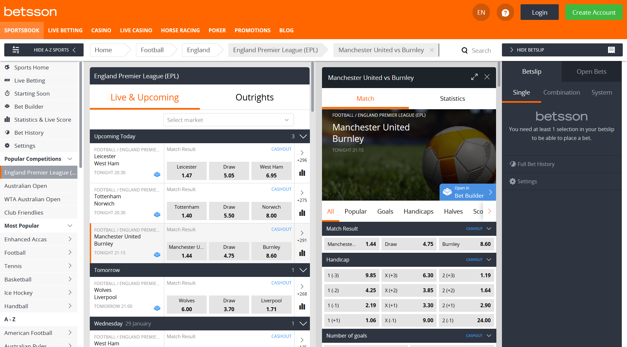Collapse Wednesday 29 January section
627x347 pixels.
(x=303, y=324)
